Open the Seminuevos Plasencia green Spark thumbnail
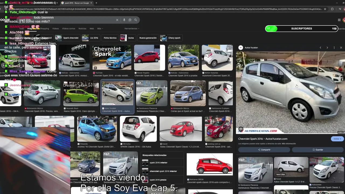 [x=151, y=93]
